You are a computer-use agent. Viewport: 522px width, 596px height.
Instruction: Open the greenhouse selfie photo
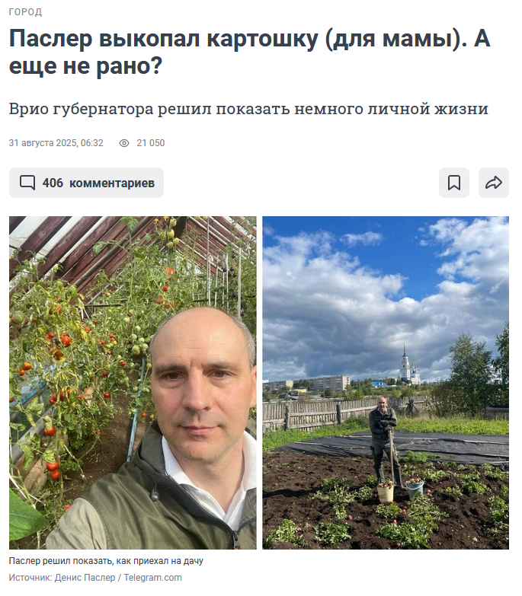[x=133, y=383]
